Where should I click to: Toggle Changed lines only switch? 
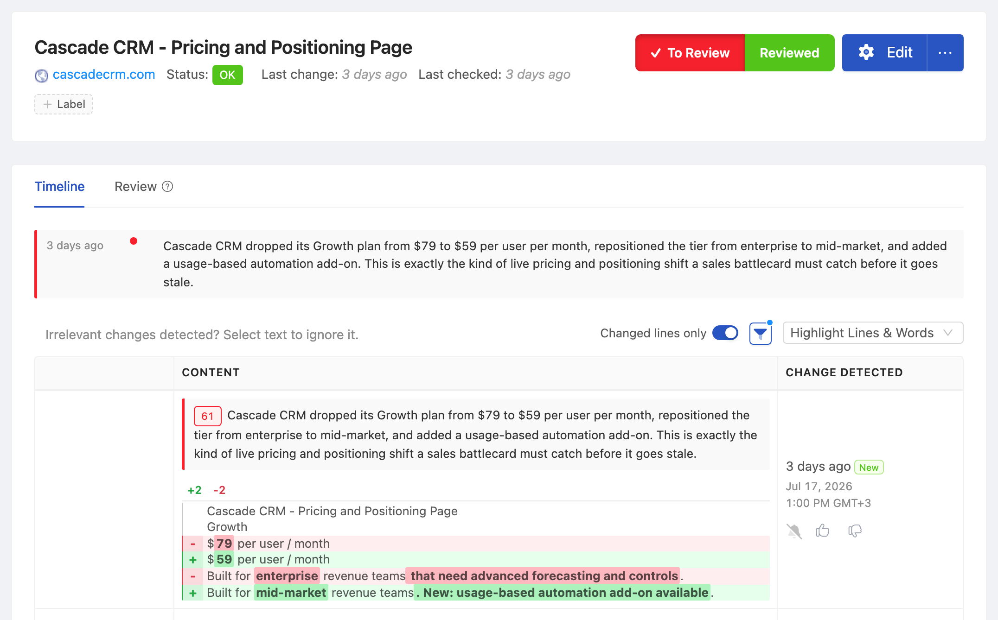click(x=725, y=333)
